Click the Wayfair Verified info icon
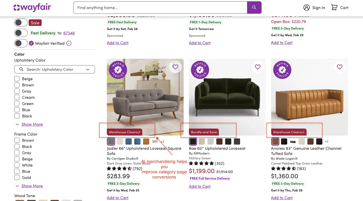The image size is (363, 201). pyautogui.click(x=69, y=43)
